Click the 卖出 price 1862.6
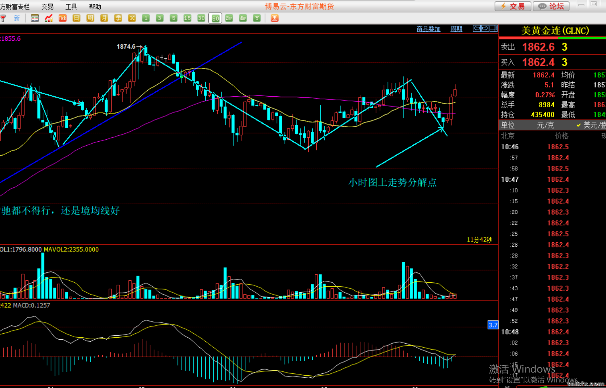Image resolution: width=606 pixels, height=388 pixels. tap(538, 47)
